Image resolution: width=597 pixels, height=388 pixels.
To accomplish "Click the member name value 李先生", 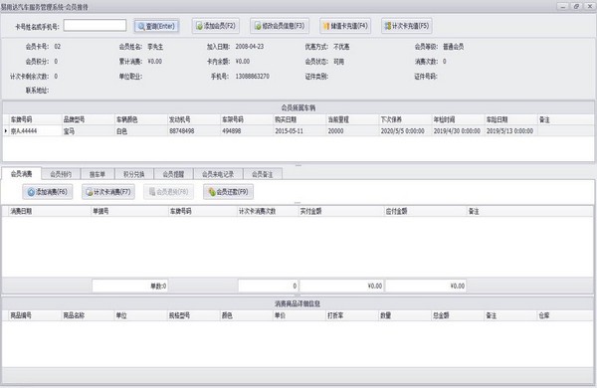I will point(155,47).
